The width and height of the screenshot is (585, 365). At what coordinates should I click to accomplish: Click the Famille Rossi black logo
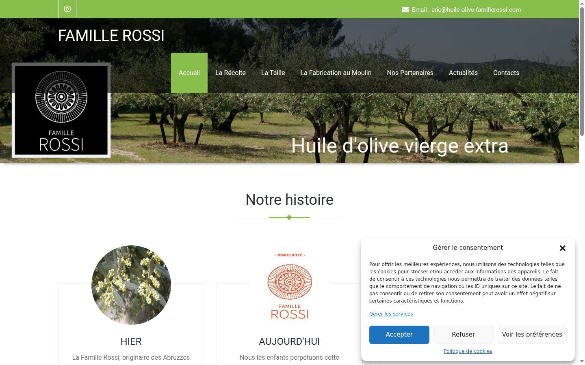coord(61,110)
